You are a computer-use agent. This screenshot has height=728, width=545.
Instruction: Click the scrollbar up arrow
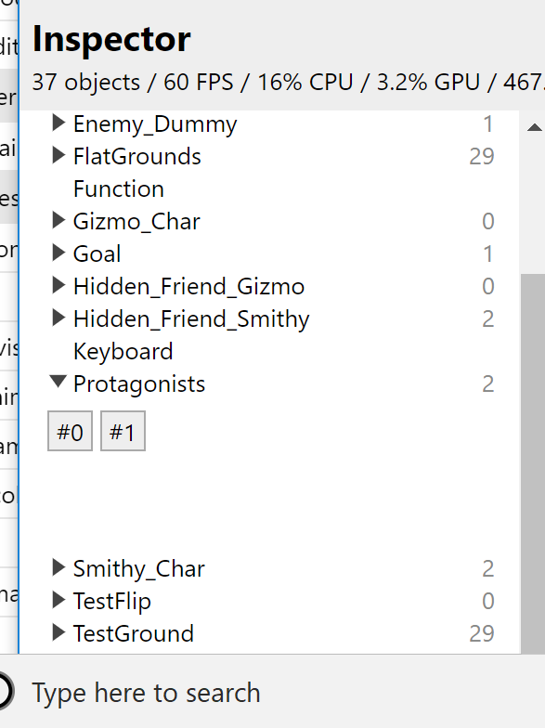click(535, 126)
